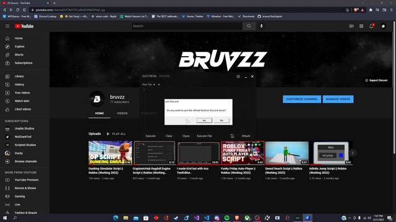Click the Electron script list icon beside Attach

tap(232, 136)
